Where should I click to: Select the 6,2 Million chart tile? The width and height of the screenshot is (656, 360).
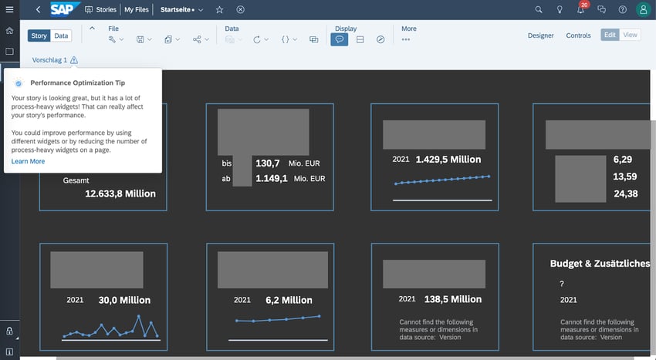tap(270, 297)
